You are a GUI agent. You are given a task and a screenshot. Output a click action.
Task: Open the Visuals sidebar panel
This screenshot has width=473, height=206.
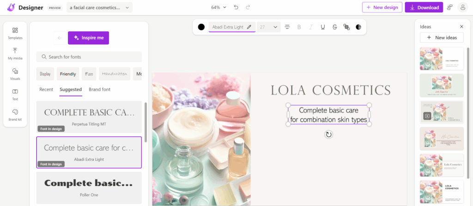(x=15, y=74)
